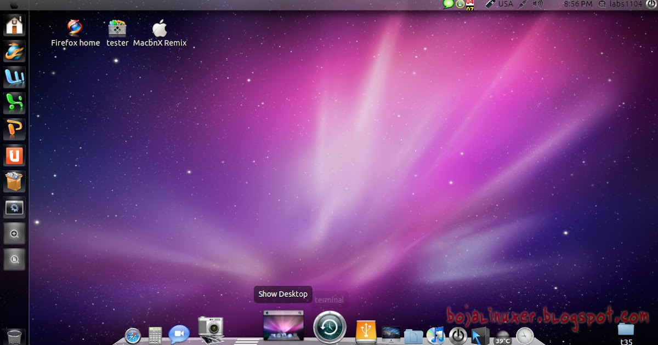
Task: Open the sound volume indicator
Action: point(537,4)
